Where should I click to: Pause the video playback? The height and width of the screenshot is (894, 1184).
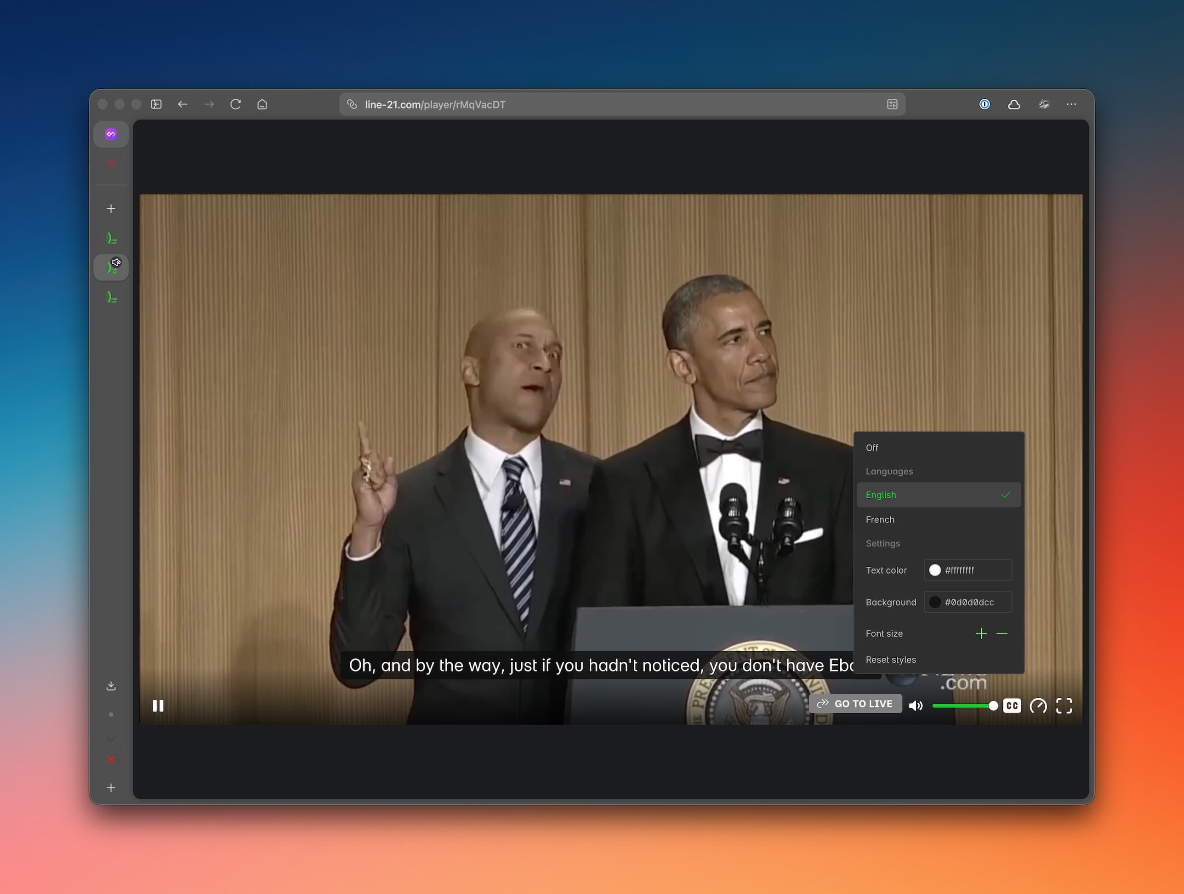[x=158, y=706]
